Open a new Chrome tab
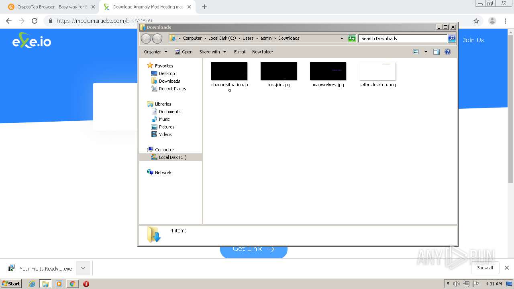514x289 pixels. click(204, 7)
